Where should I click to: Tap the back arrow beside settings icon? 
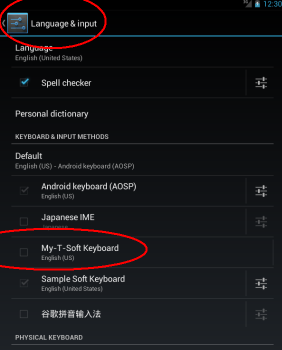[3, 23]
